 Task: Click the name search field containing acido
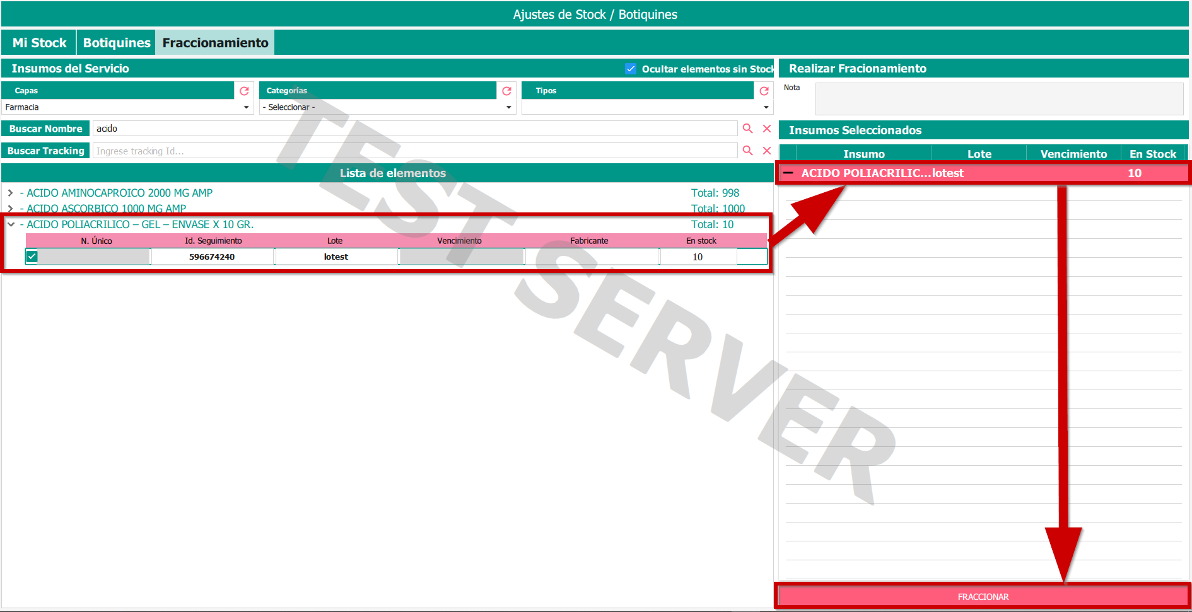pos(415,129)
